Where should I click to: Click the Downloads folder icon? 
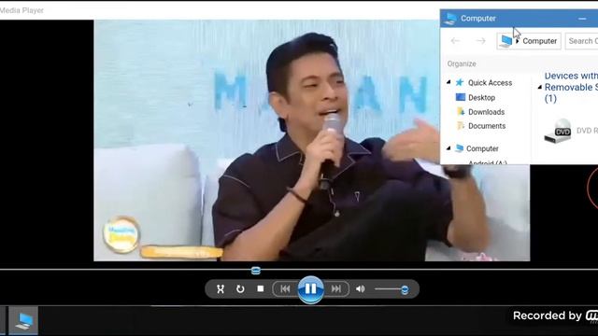click(x=461, y=112)
